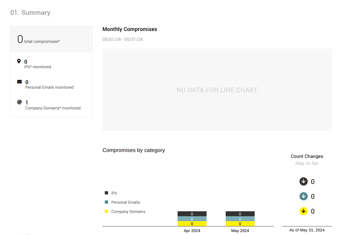Click the @ icon for Company Domains
This screenshot has height=235, width=341.
19,102
